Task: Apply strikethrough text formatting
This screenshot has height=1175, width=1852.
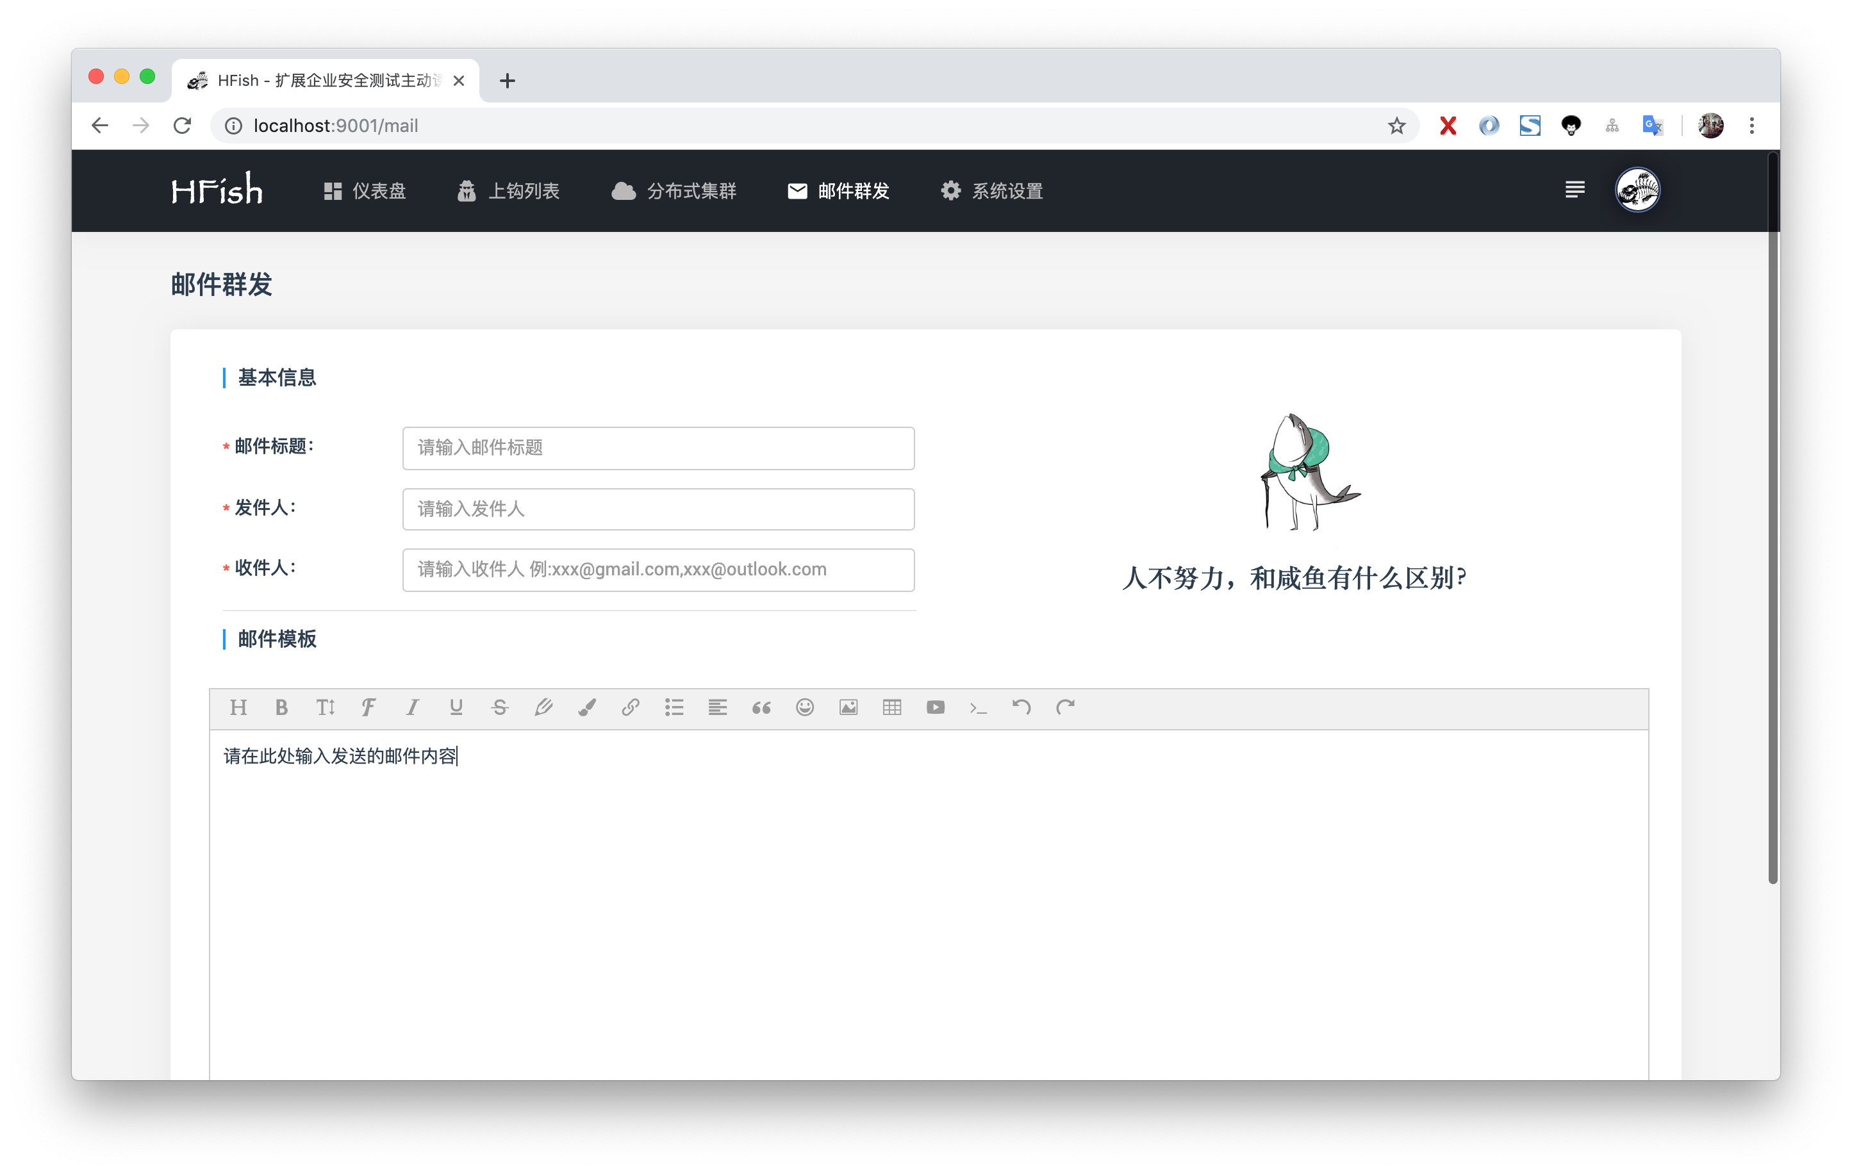Action: click(x=500, y=707)
